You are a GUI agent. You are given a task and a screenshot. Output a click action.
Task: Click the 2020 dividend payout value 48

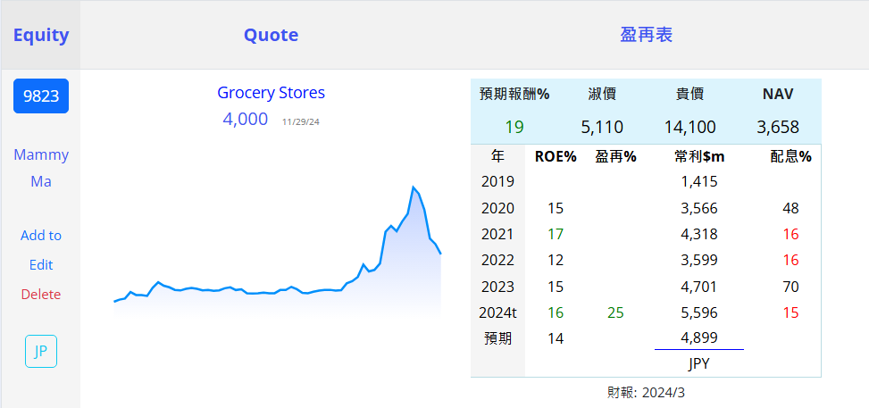(791, 208)
